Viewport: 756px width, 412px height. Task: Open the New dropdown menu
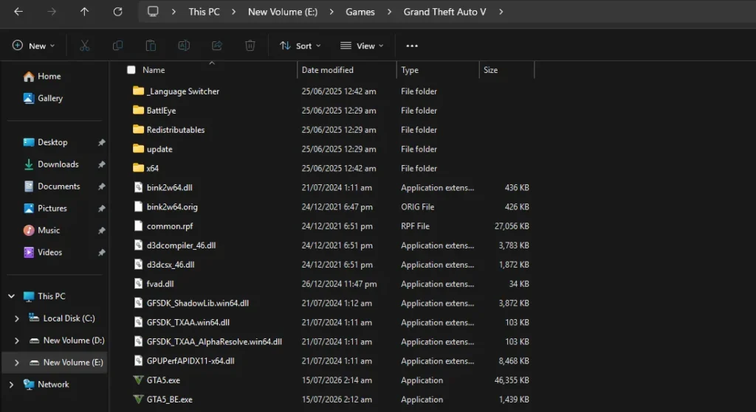[33, 46]
